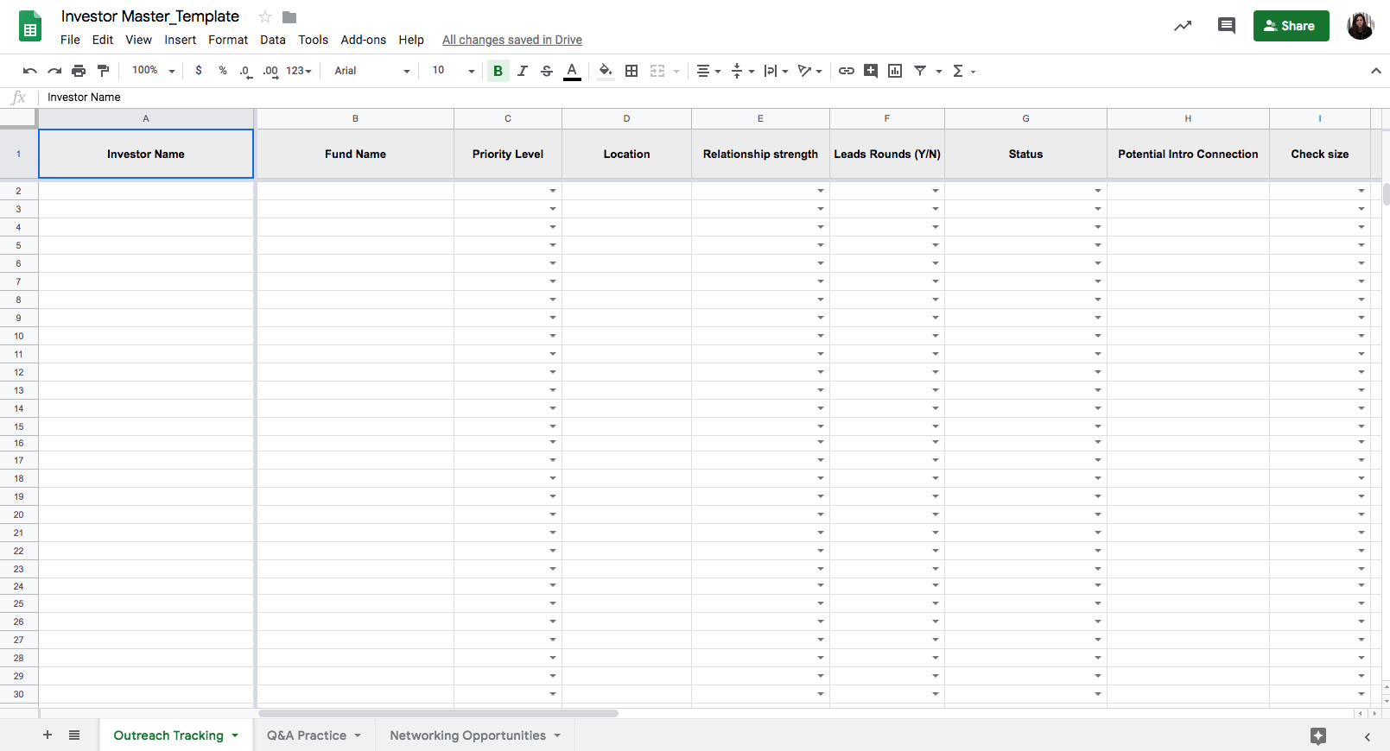Increase decimal places
This screenshot has height=751, width=1390.
tap(270, 71)
